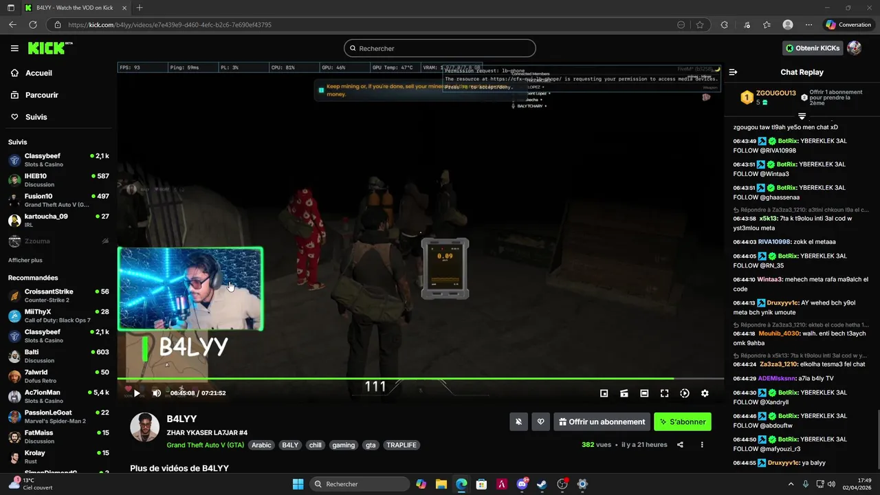Open the IHEB10 followed channel
The width and height of the screenshot is (880, 495).
58,180
